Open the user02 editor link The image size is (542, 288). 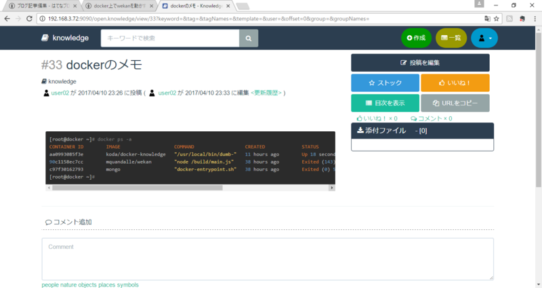pos(167,93)
